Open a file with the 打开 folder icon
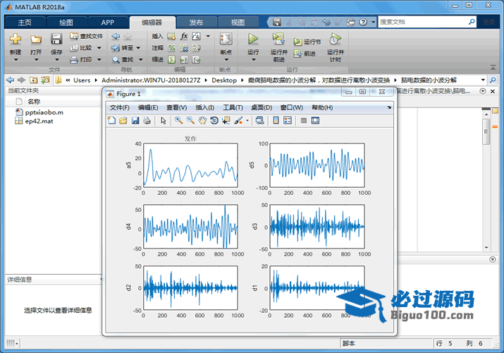The height and width of the screenshot is (353, 504). 36,40
